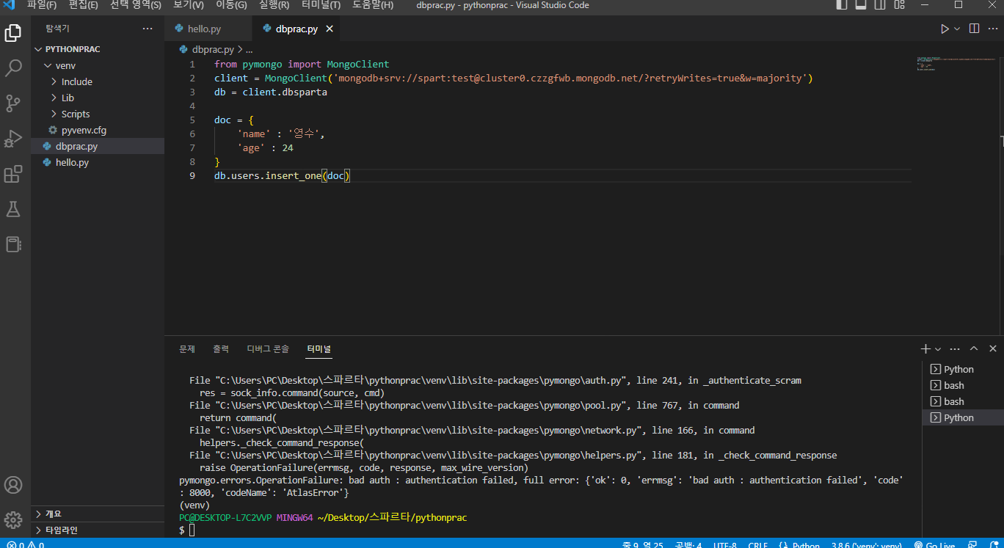Toggle the bottom panel visibility
Image resolution: width=1004 pixels, height=548 pixels.
pos(860,5)
